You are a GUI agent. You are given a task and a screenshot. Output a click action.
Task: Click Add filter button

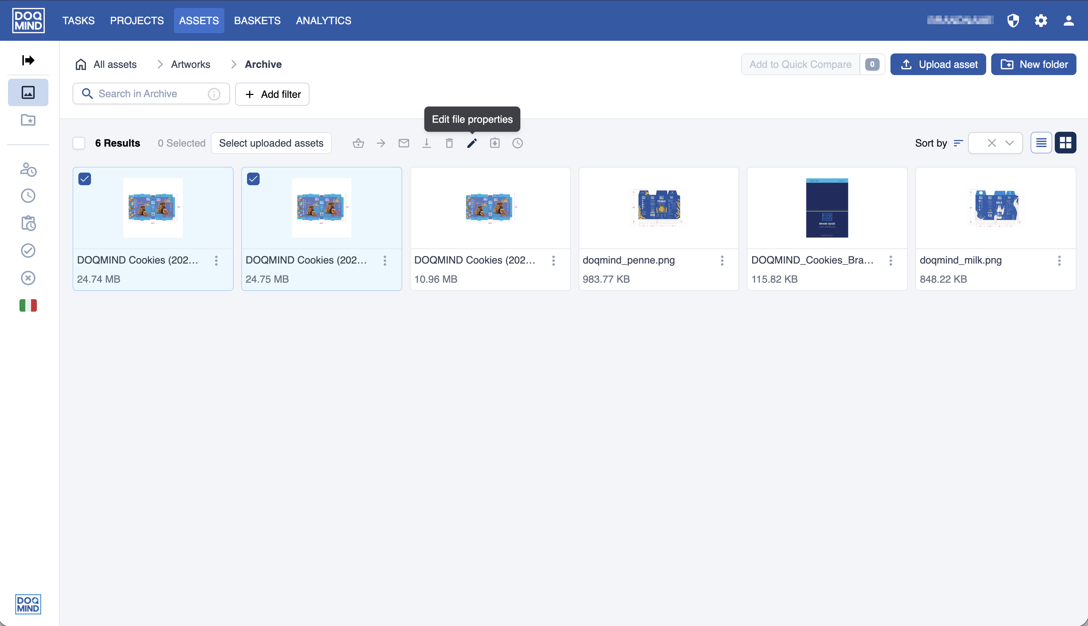(x=272, y=94)
